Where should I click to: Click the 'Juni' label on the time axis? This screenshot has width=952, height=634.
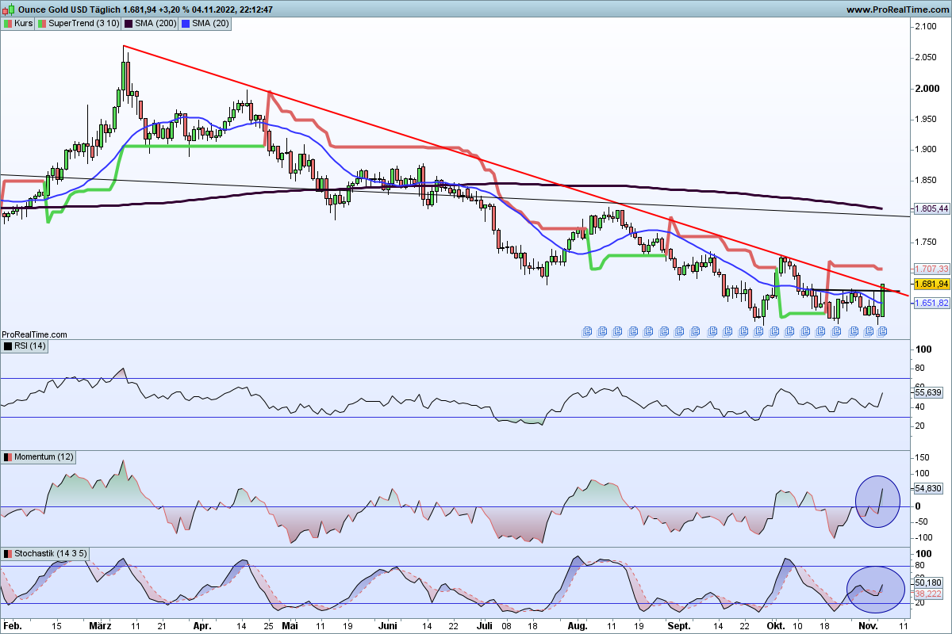tap(387, 625)
